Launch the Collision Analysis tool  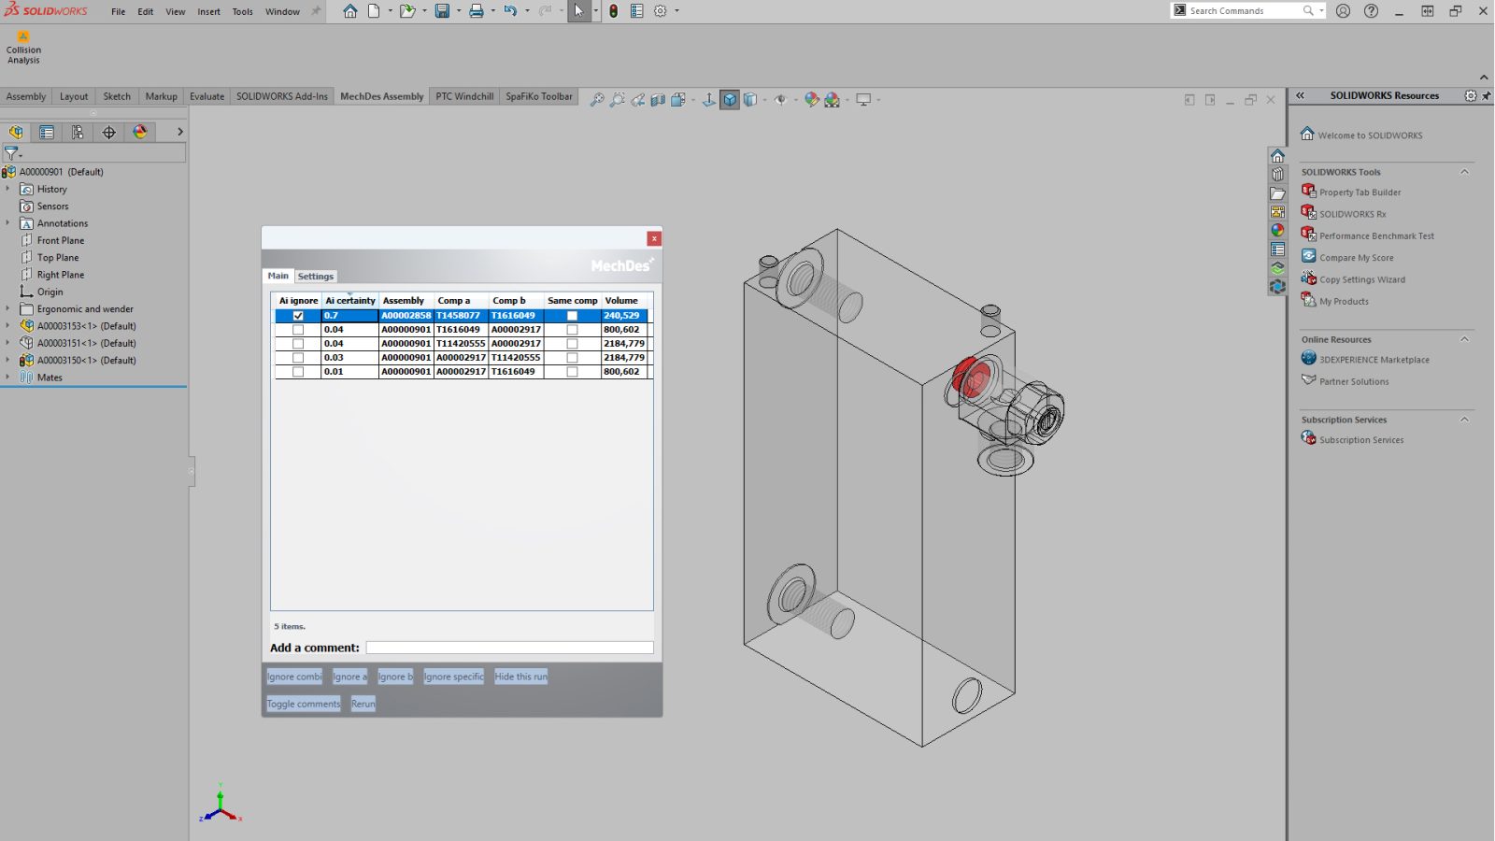point(22,44)
